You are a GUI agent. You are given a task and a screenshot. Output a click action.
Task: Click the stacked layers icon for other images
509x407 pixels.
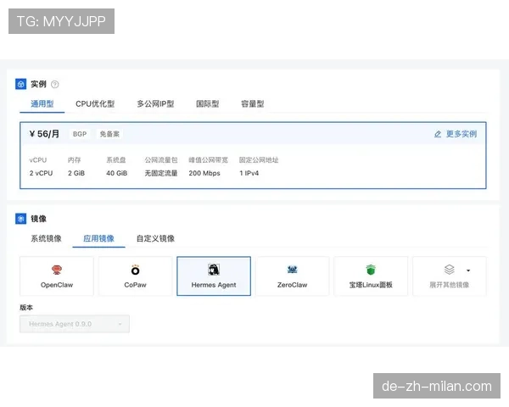pyautogui.click(x=450, y=270)
